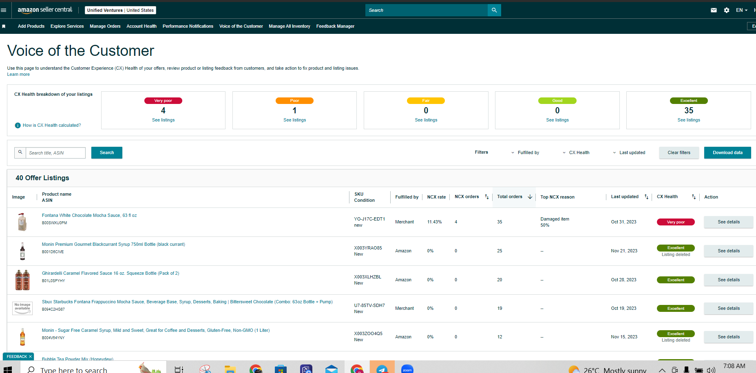The width and height of the screenshot is (756, 373).
Task: Open How is CX Health calculated link
Action: click(x=52, y=126)
